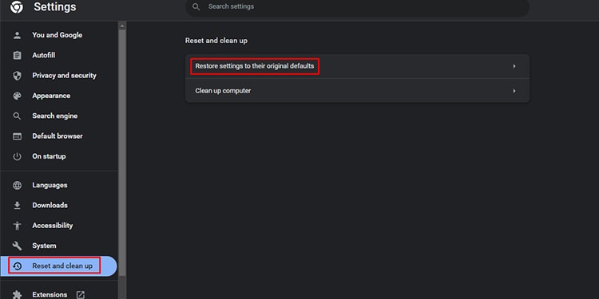The height and width of the screenshot is (299, 599).
Task: Click the person icon for You and Google
Action: point(17,35)
